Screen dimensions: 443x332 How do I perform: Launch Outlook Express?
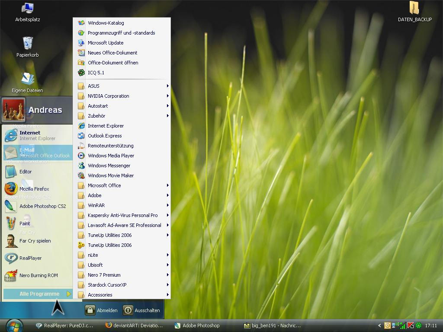point(122,135)
